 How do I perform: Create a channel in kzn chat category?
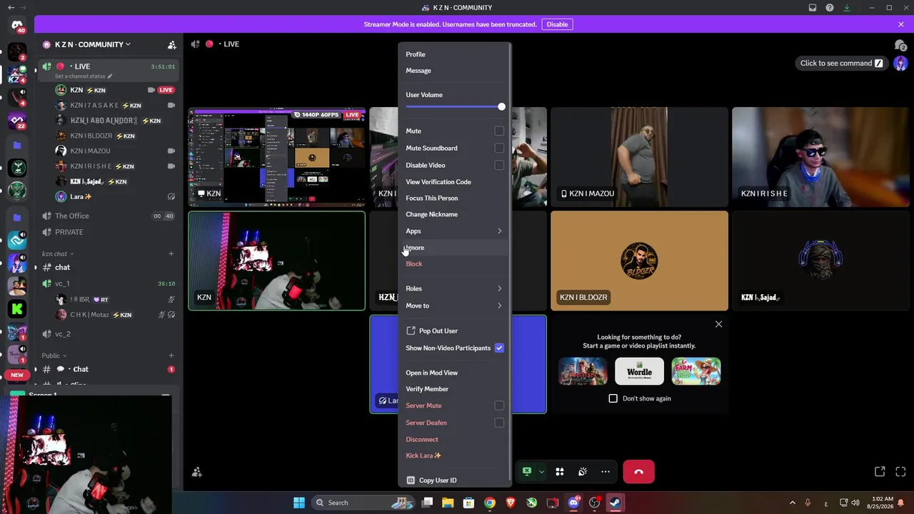(x=171, y=253)
